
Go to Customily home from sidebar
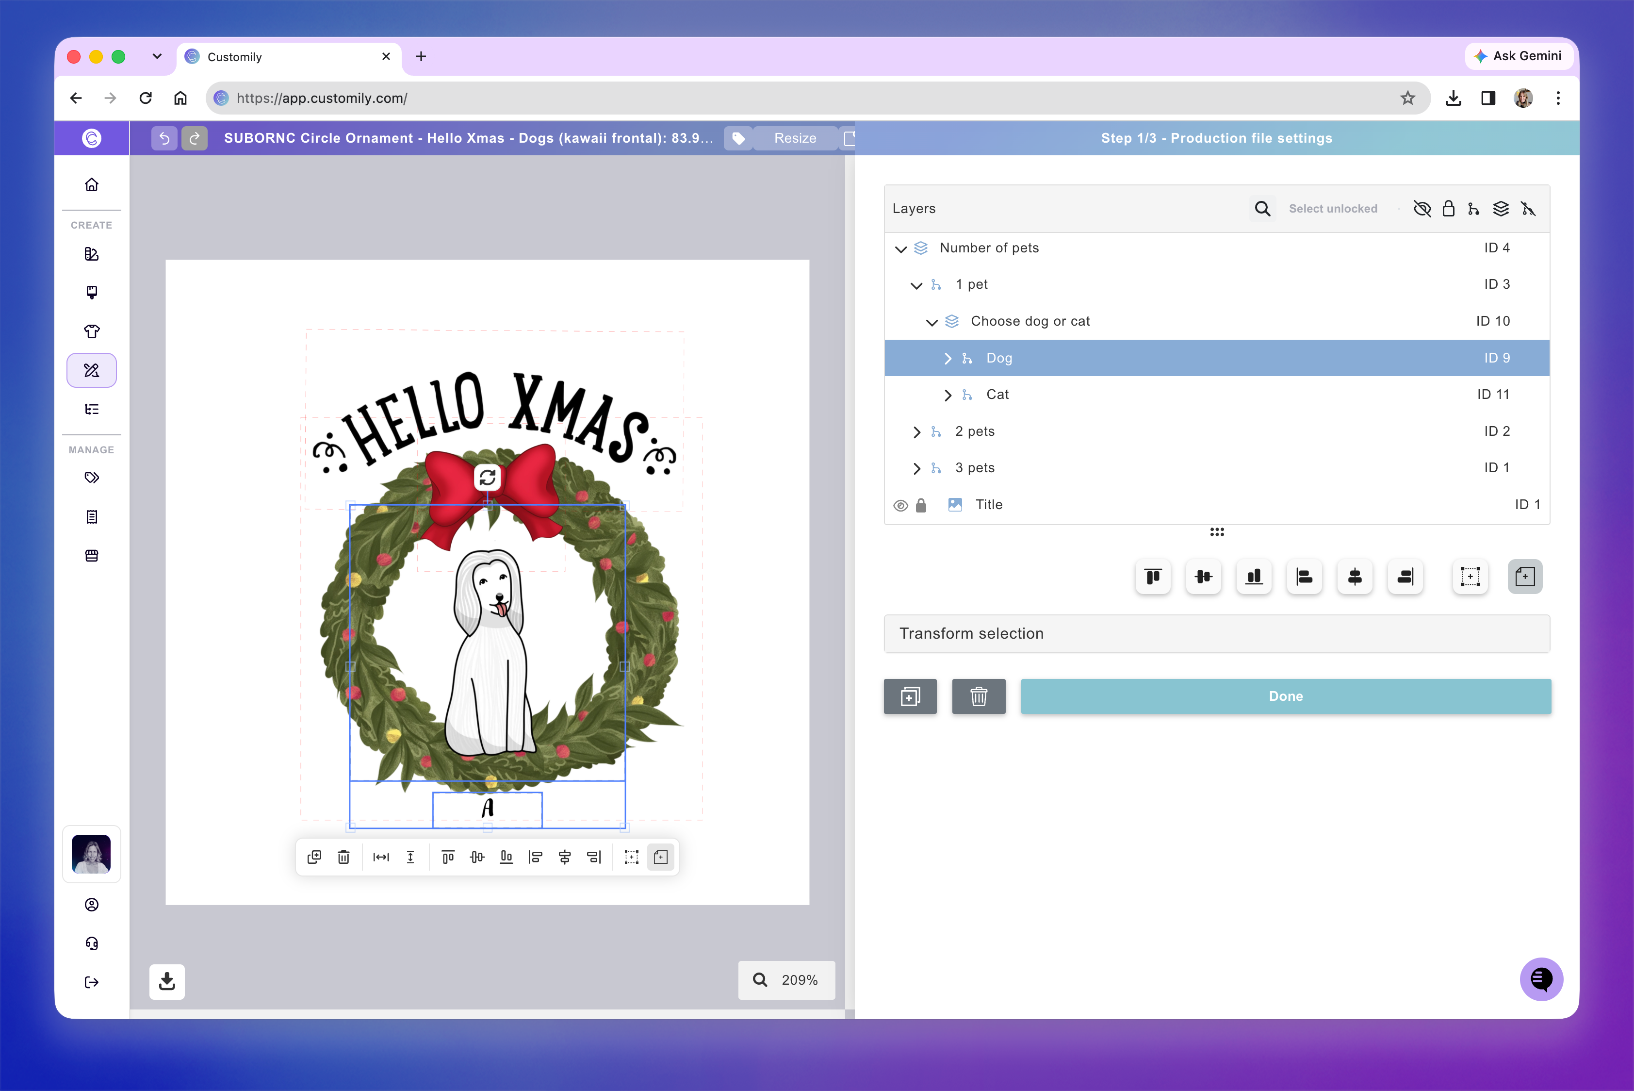pos(92,184)
